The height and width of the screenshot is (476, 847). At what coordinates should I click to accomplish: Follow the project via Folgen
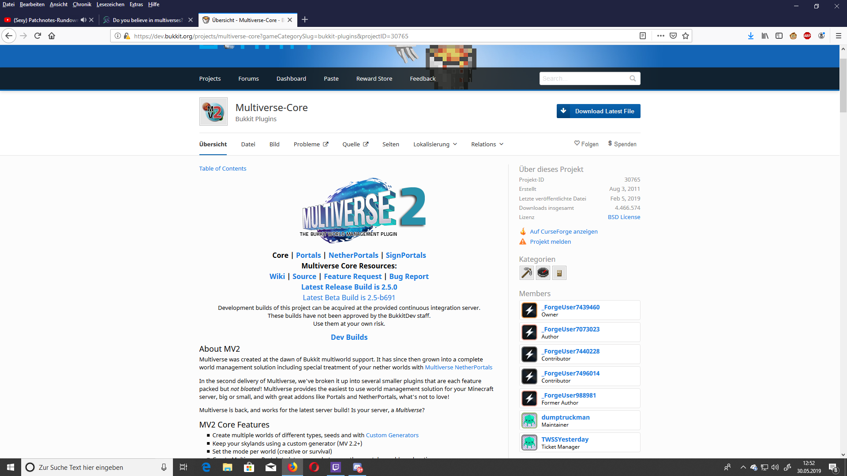point(586,144)
